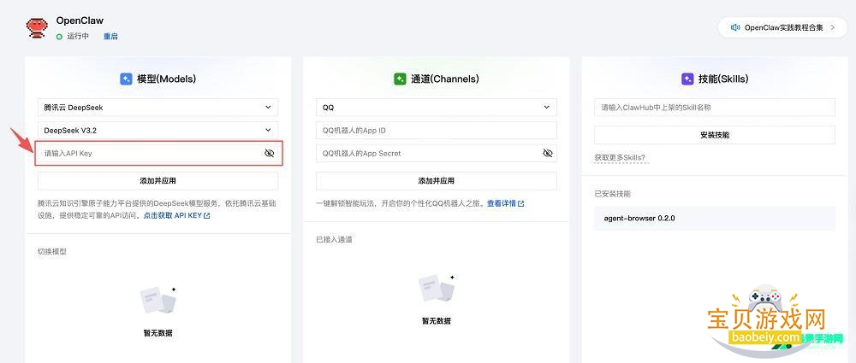Click the 模型(Models) heading
This screenshot has height=363, width=856.
[x=167, y=79]
